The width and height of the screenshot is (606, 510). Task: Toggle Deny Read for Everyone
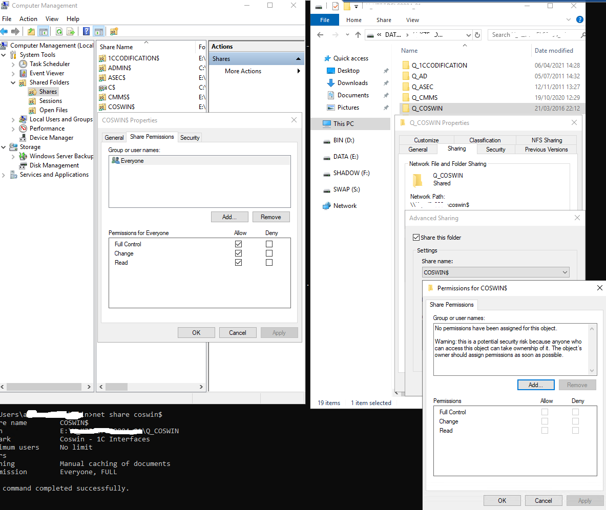(269, 263)
